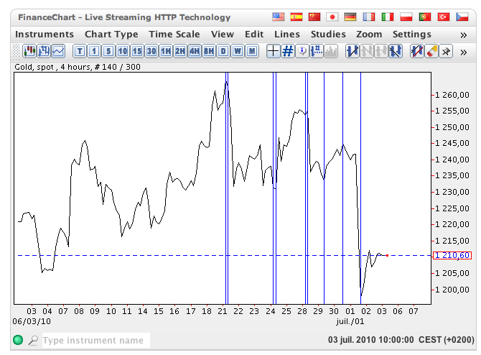Toggle the grid display button
This screenshot has width=481, height=355.
pos(288,51)
